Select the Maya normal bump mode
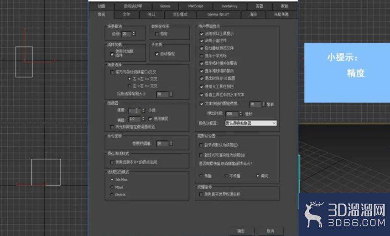 112,187
